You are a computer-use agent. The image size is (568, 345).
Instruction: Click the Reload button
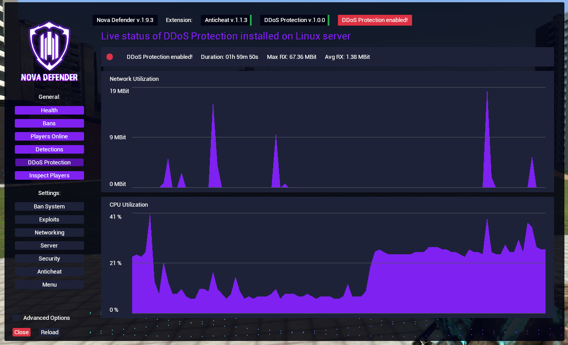(x=50, y=332)
